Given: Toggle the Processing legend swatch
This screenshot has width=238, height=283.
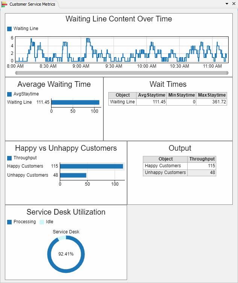Looking at the screenshot, I should pos(9,222).
